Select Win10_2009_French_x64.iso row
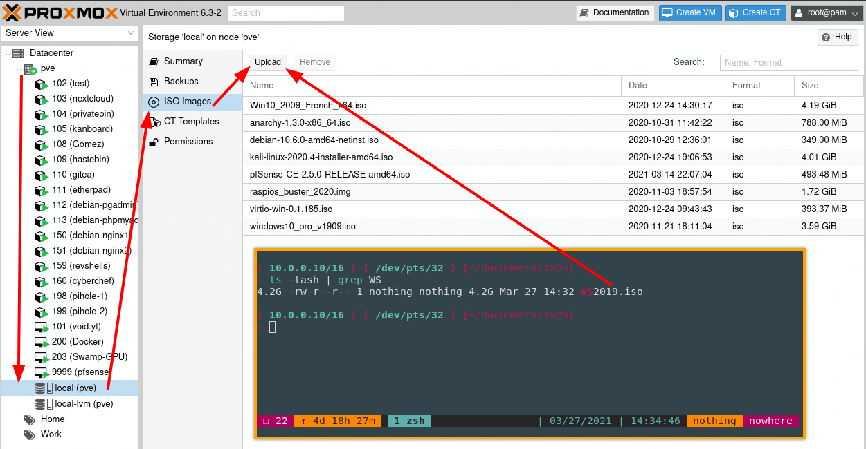Screen dimensions: 866x449 click(554, 106)
